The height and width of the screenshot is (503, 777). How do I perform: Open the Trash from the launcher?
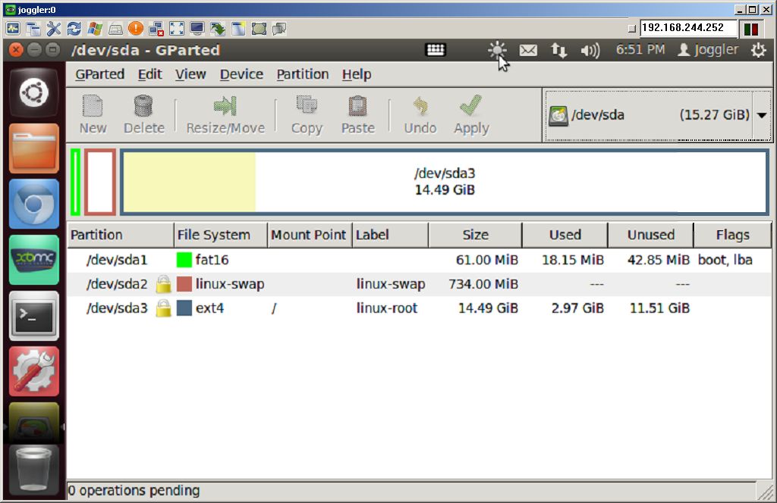point(33,469)
